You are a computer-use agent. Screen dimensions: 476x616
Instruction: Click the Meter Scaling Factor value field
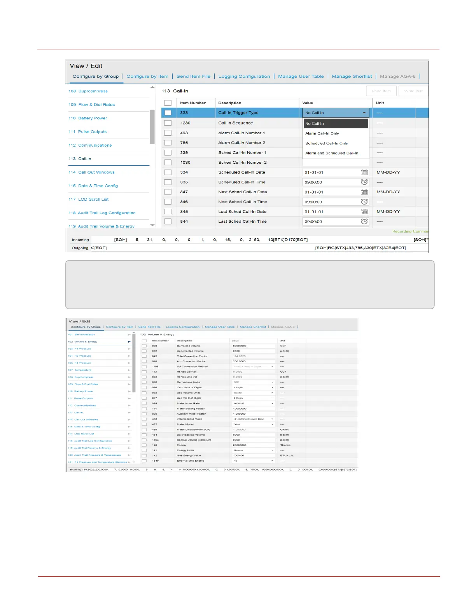point(254,409)
